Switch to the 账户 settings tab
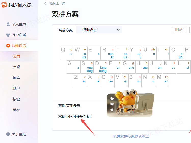Viewport: 191px width, 143px height. click(16, 88)
